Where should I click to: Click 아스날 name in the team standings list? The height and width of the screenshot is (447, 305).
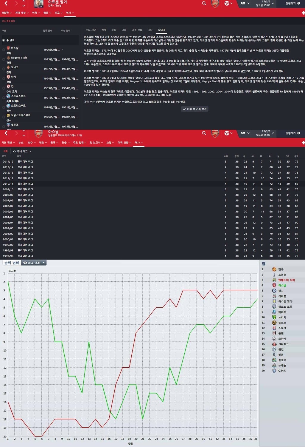[282, 286]
